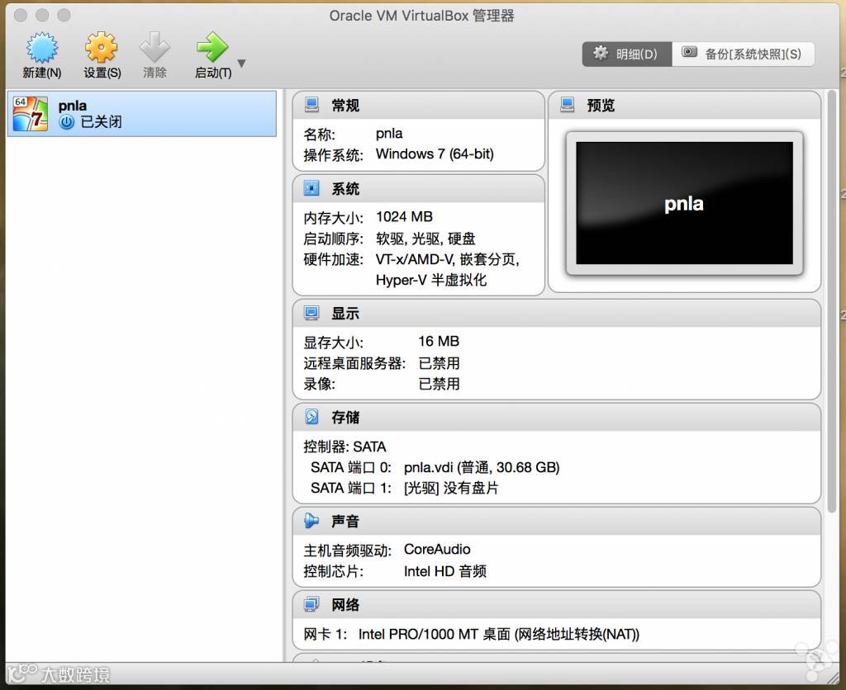Image resolution: width=846 pixels, height=690 pixels.
Task: Click the powered-off status icon beside 已关闭
Action: pyautogui.click(x=66, y=122)
